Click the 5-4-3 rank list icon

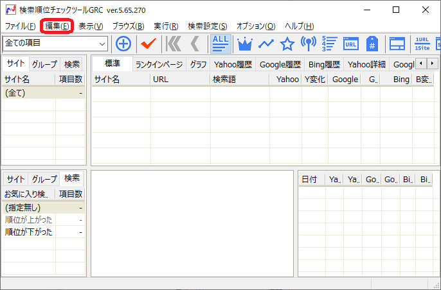[329, 44]
